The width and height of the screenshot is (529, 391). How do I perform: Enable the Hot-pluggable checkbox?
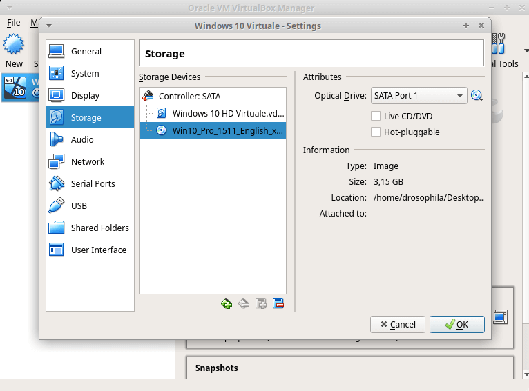376,132
